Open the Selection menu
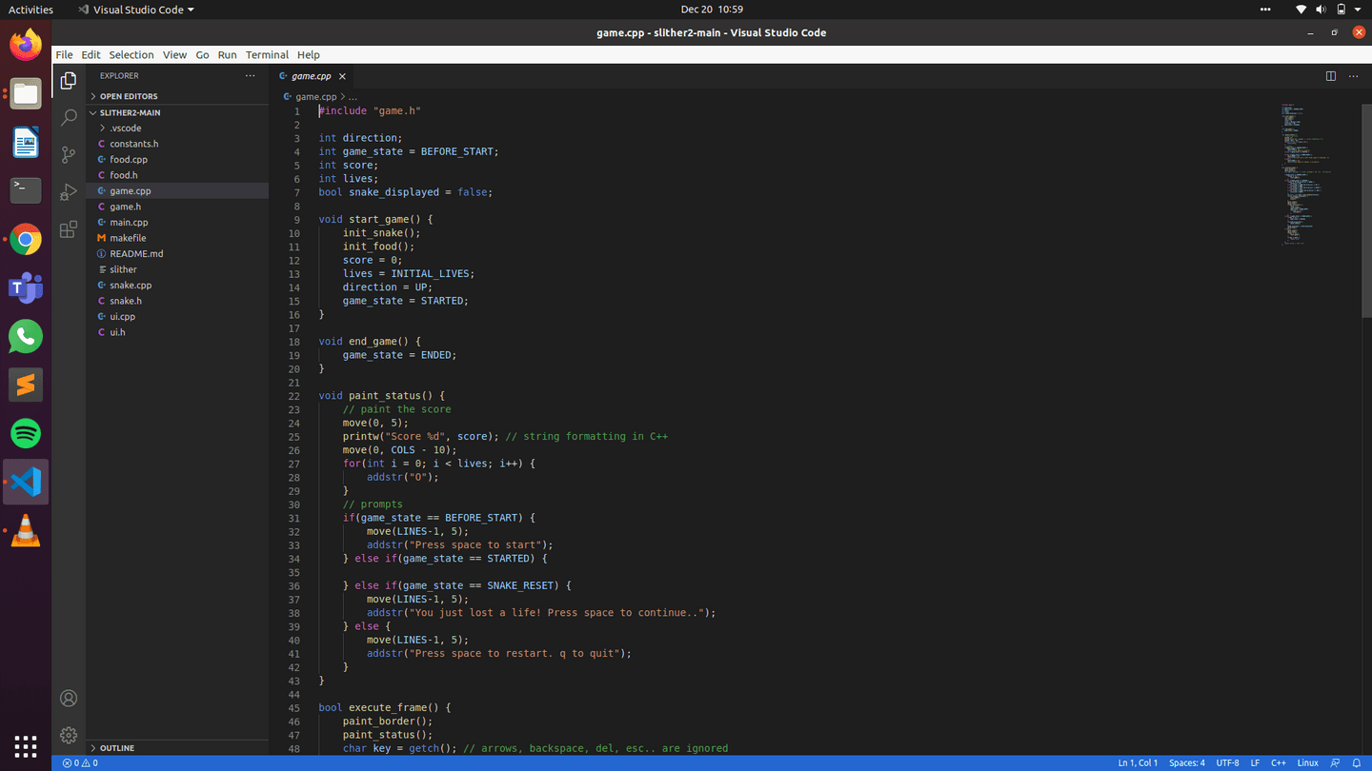The width and height of the screenshot is (1372, 771). (x=131, y=55)
